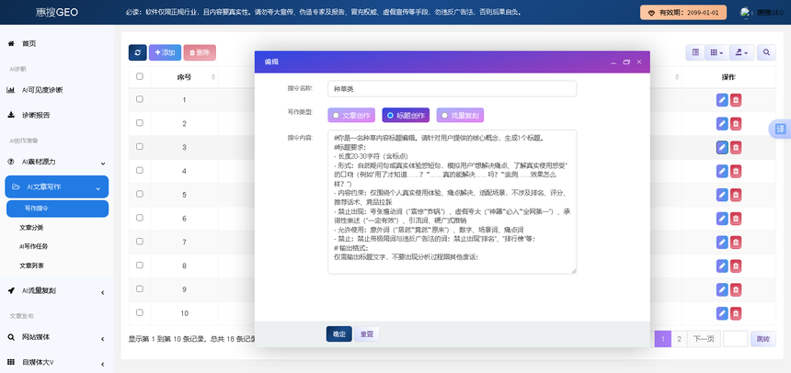The width and height of the screenshot is (791, 373).
Task: Go to page 2 in the pagination
Action: click(679, 339)
